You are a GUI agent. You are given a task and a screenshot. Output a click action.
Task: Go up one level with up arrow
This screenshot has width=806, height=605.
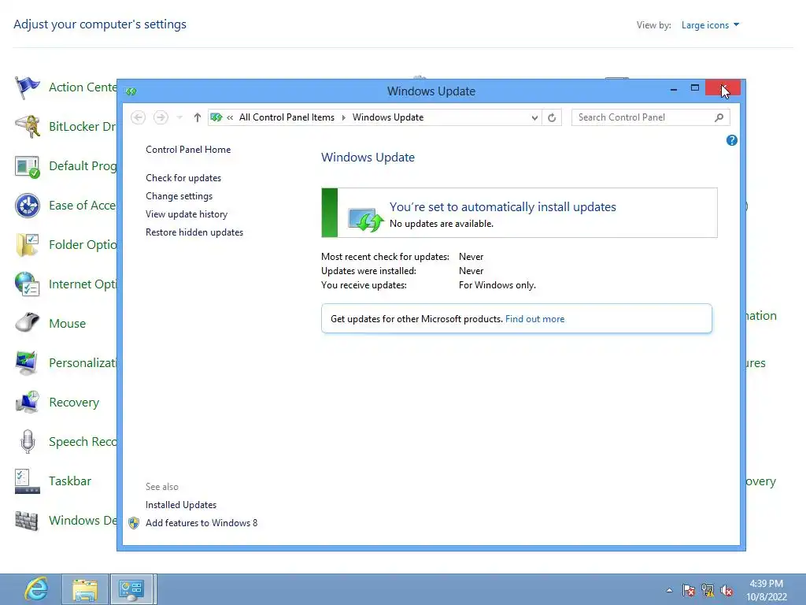(197, 117)
